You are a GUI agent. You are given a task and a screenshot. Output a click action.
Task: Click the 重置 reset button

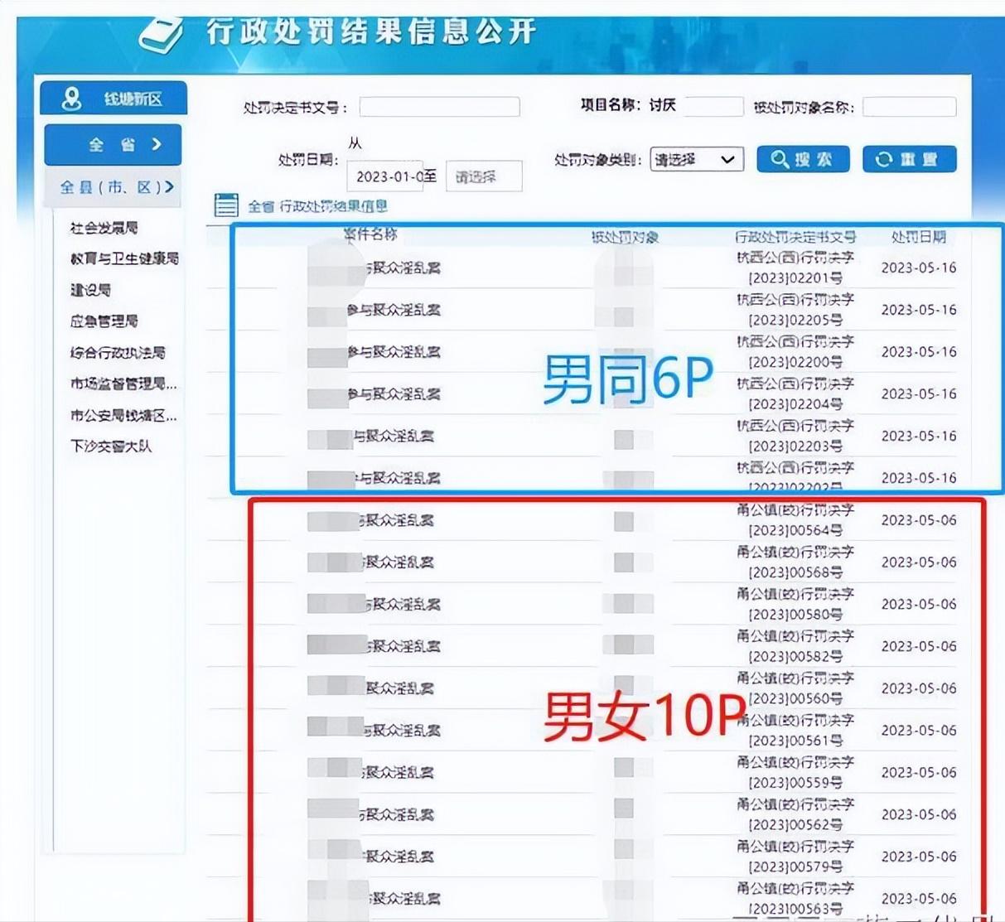tap(909, 158)
